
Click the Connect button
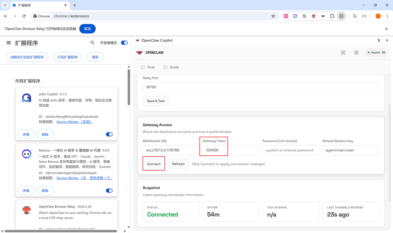tap(154, 164)
